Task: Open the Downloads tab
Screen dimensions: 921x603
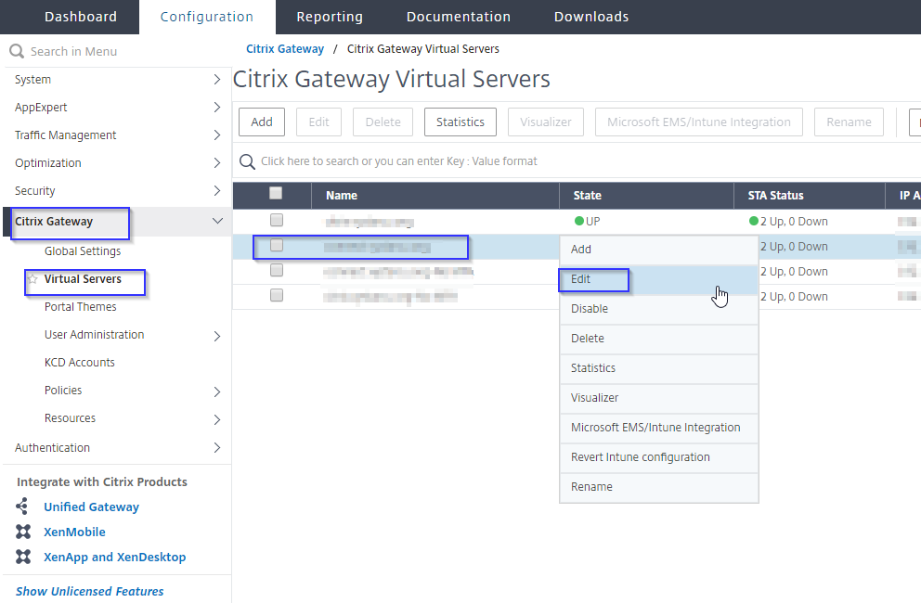Action: tap(590, 17)
